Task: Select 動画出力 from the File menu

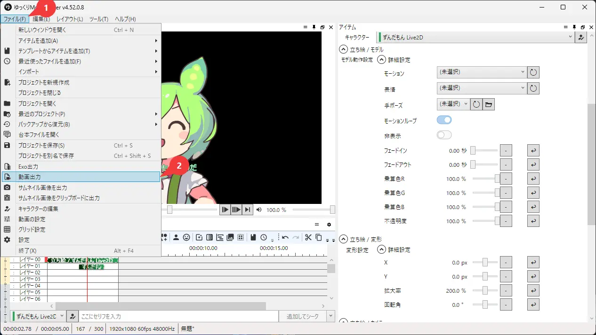Action: click(81, 177)
